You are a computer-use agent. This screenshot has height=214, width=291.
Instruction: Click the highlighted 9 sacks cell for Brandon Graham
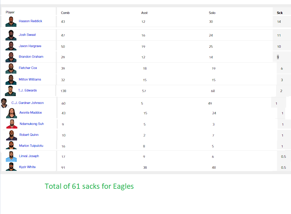278,57
